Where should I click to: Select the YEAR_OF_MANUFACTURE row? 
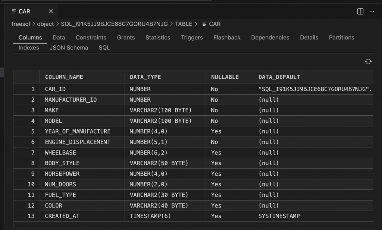click(x=80, y=131)
